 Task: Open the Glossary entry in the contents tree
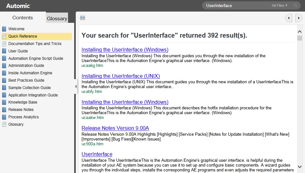coord(16,124)
